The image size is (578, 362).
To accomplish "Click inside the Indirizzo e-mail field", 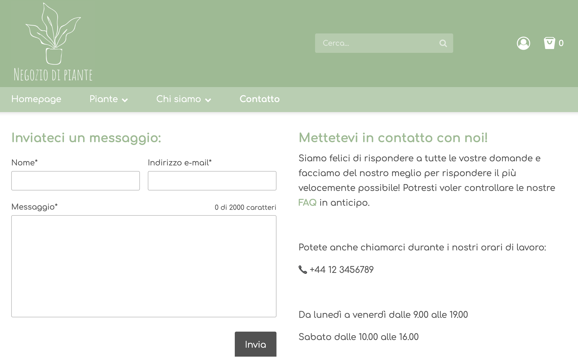I will [212, 180].
